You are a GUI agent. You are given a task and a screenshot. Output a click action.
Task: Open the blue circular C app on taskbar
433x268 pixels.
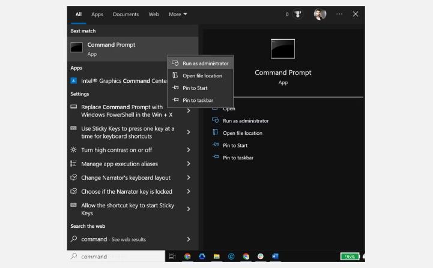pyautogui.click(x=231, y=257)
